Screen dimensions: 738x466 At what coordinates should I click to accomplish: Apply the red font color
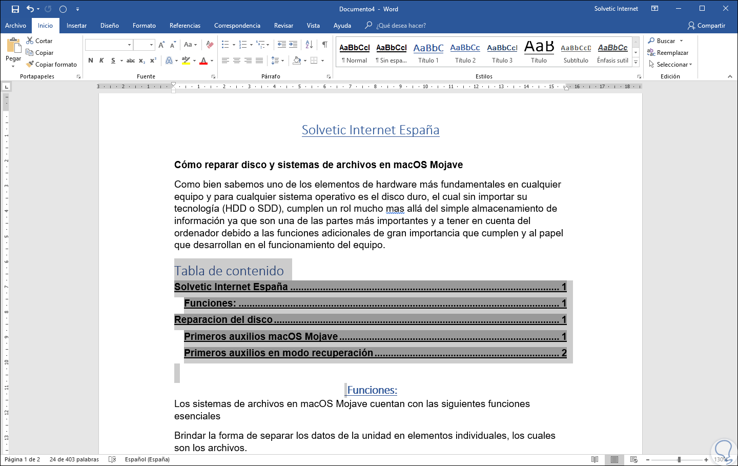tap(203, 60)
